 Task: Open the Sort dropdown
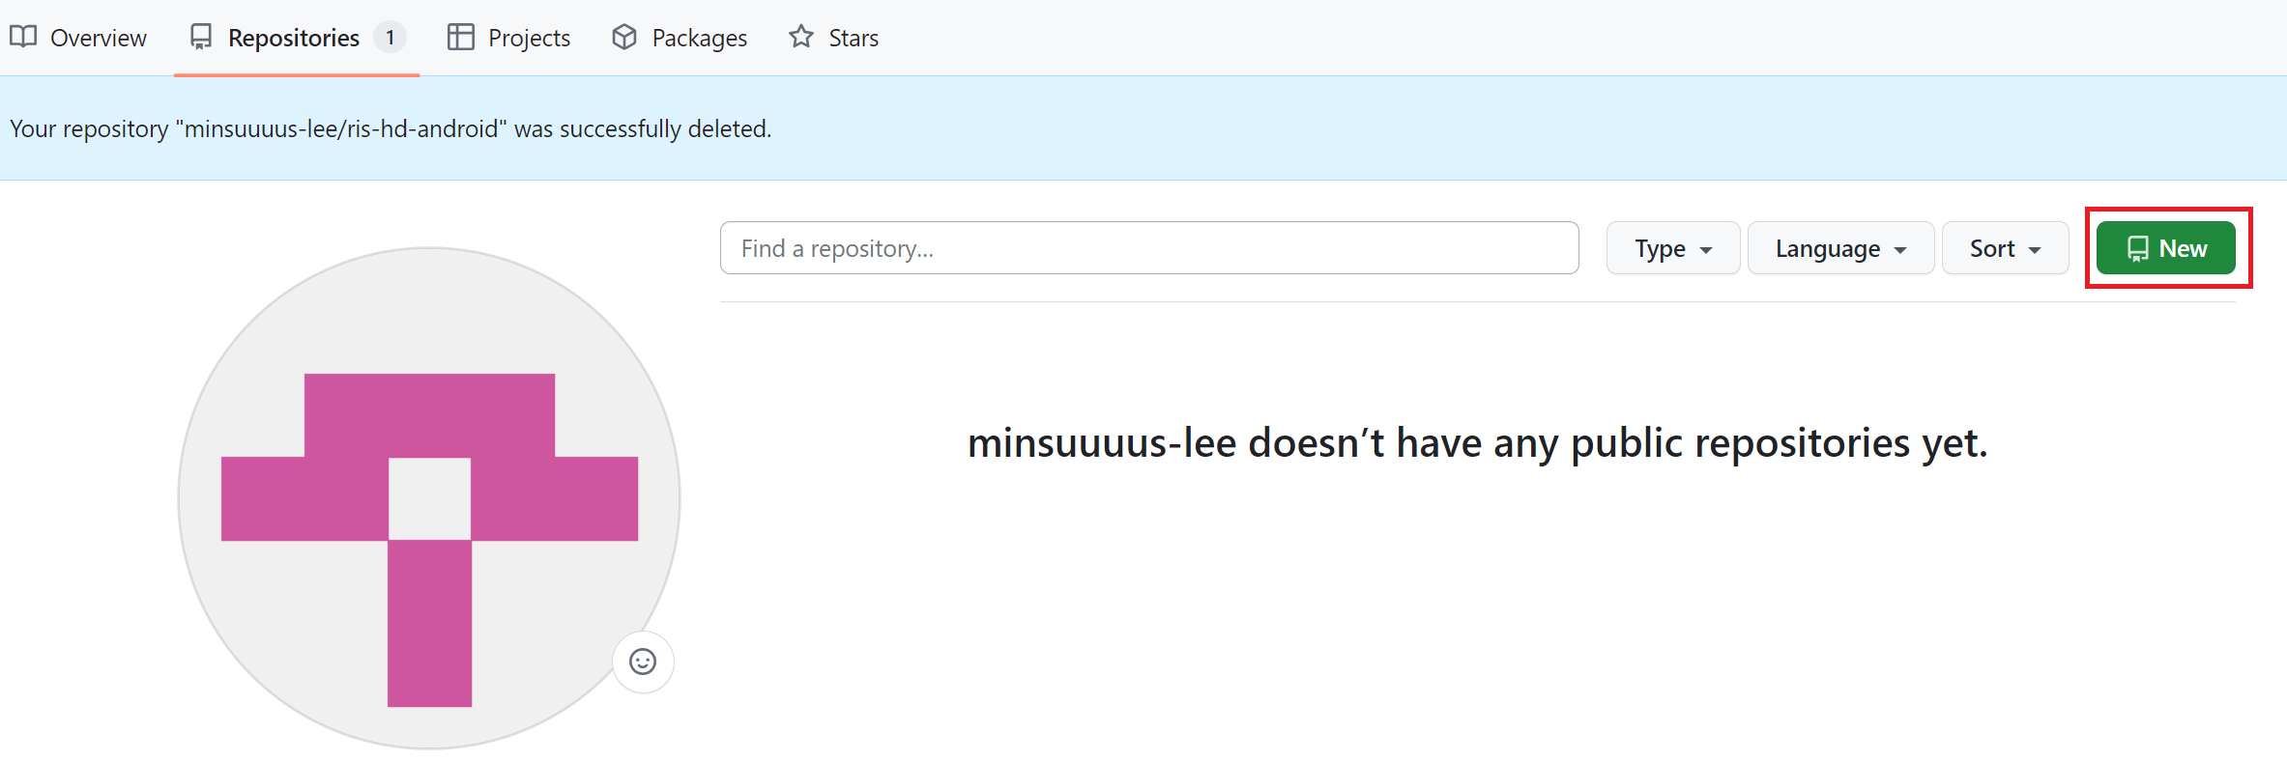click(x=2005, y=248)
